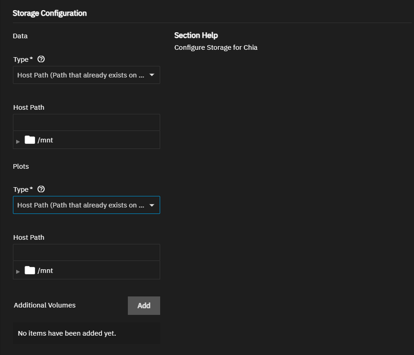This screenshot has width=414, height=355.
Task: Select the /mnt label in Data Host Path
Action: pyautogui.click(x=45, y=140)
